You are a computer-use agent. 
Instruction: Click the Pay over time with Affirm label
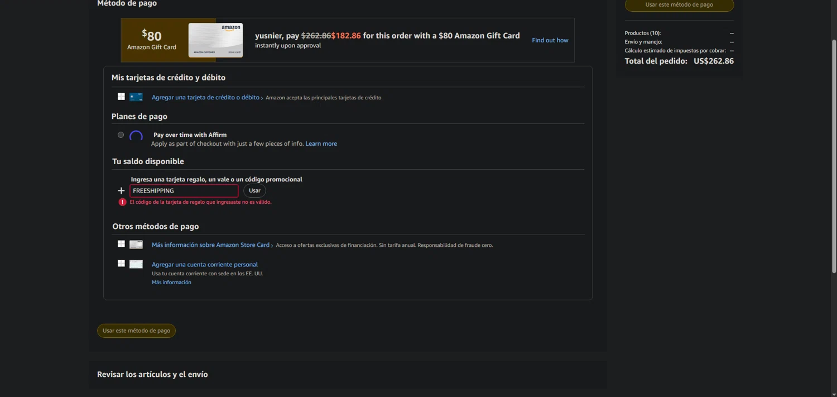(190, 135)
